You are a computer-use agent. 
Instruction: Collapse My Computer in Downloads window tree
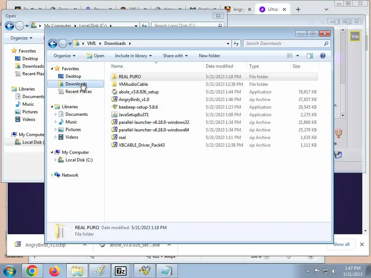tap(52, 152)
